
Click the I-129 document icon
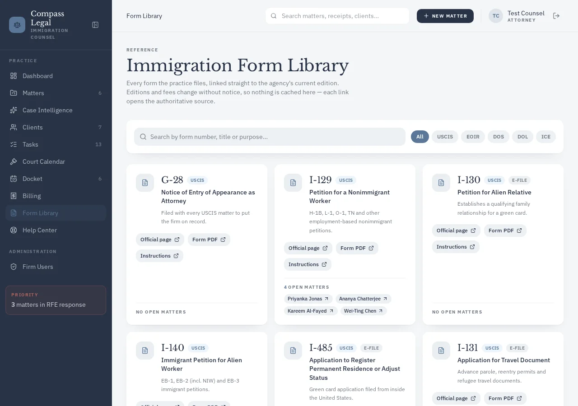tap(293, 183)
